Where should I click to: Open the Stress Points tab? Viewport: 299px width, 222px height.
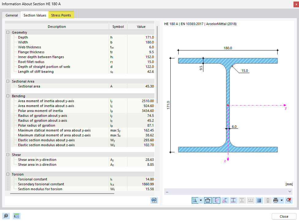point(61,15)
